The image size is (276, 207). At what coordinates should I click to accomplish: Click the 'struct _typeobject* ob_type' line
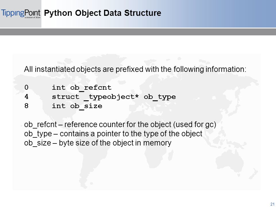(114, 97)
